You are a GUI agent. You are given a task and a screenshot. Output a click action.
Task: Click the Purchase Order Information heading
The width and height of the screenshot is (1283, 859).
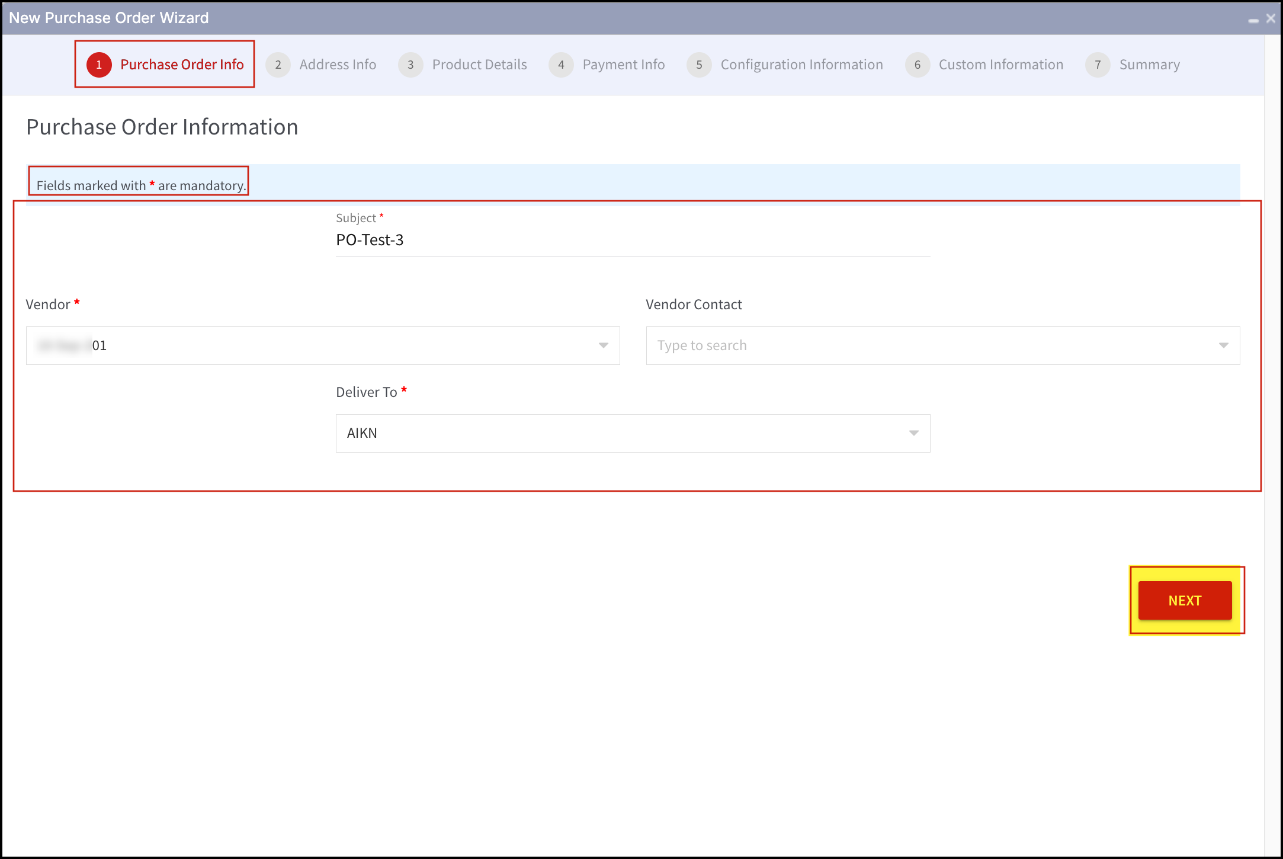162,127
